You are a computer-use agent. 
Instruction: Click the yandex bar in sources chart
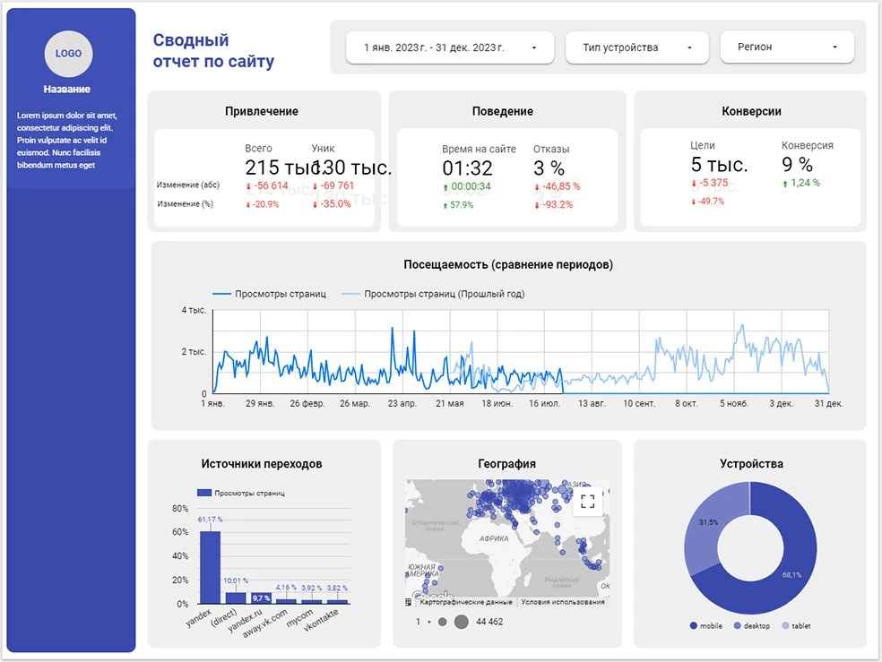point(210,568)
